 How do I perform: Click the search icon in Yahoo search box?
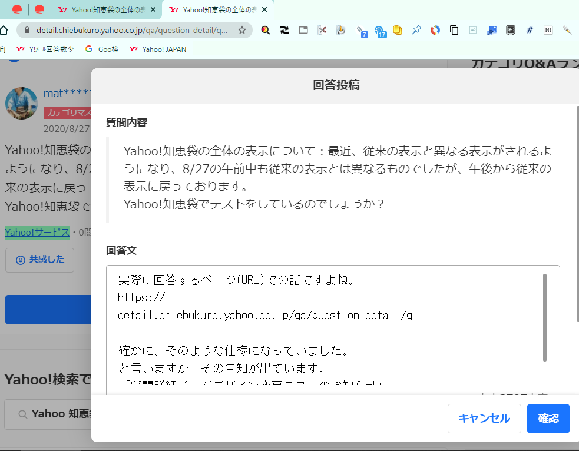(22, 414)
